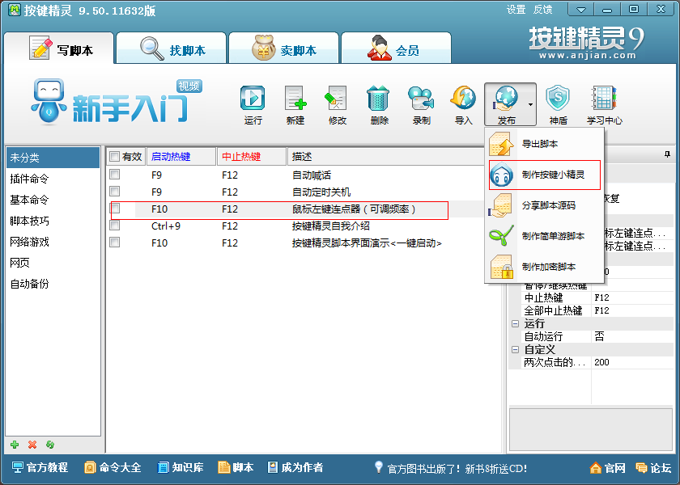Screen dimensions: 680x485
Task: Select the 自动定时关机 script description
Action: click(x=321, y=192)
